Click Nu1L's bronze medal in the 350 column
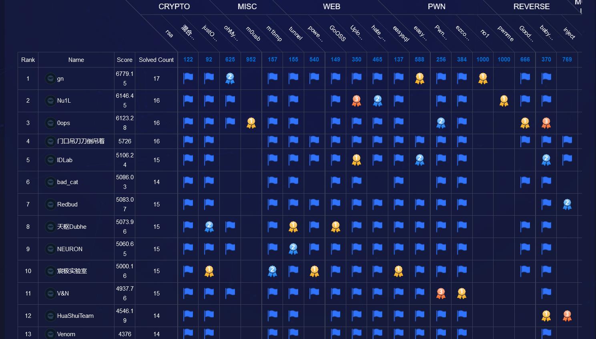 [x=356, y=101]
